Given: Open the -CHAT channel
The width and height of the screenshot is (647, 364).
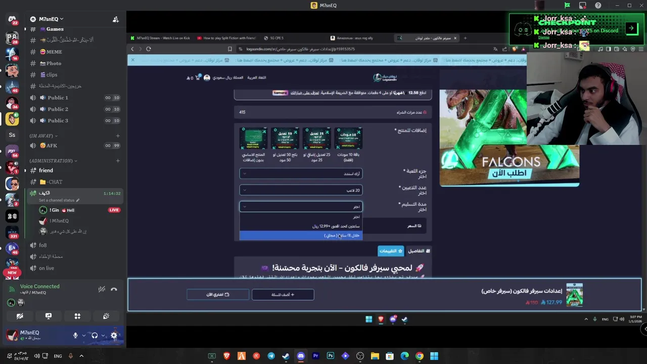Looking at the screenshot, I should pyautogui.click(x=74, y=182).
